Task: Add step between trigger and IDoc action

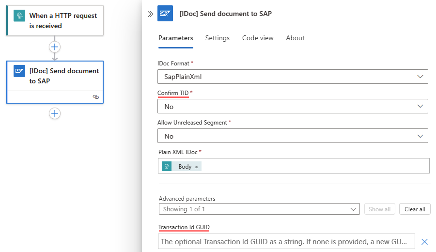Action: tap(55, 47)
